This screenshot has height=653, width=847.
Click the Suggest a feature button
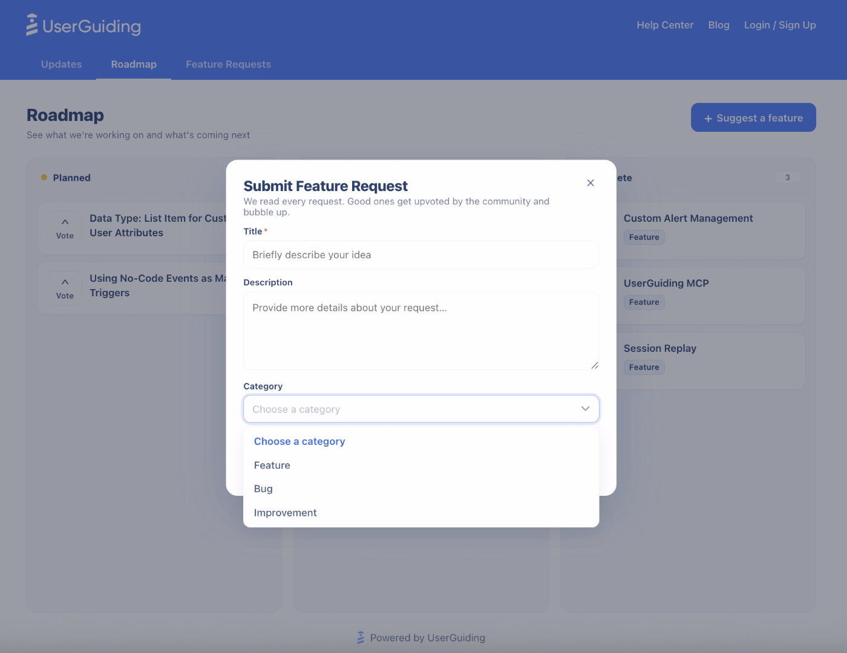click(753, 117)
